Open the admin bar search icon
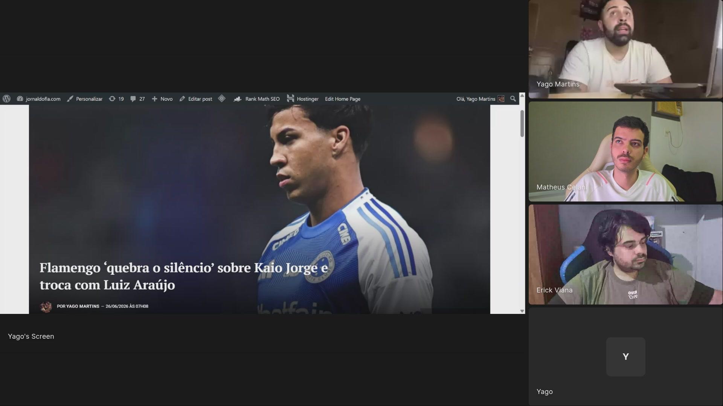 pyautogui.click(x=513, y=99)
